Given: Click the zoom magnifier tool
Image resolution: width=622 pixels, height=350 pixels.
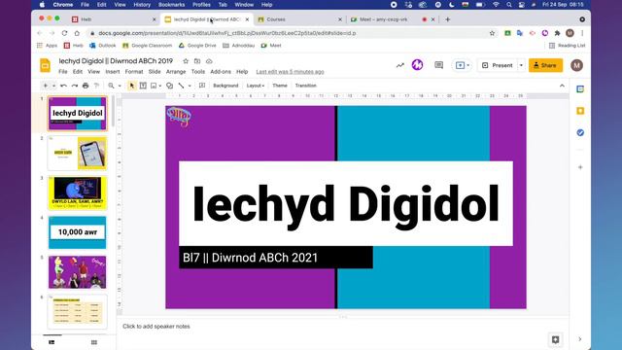Looking at the screenshot, I should (x=112, y=86).
